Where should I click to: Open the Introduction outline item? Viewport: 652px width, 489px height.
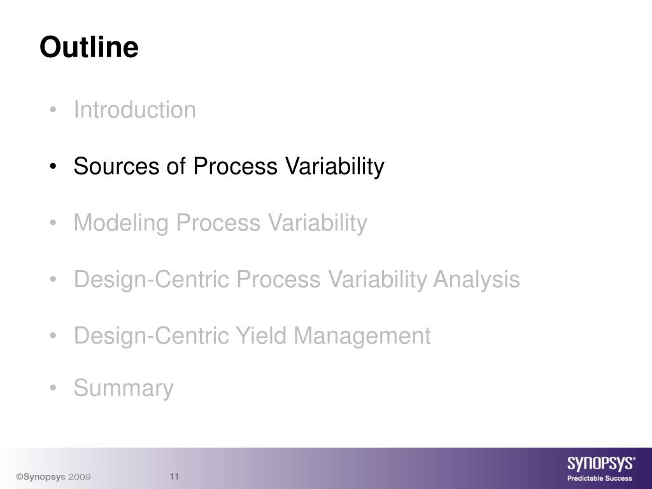pyautogui.click(x=135, y=110)
